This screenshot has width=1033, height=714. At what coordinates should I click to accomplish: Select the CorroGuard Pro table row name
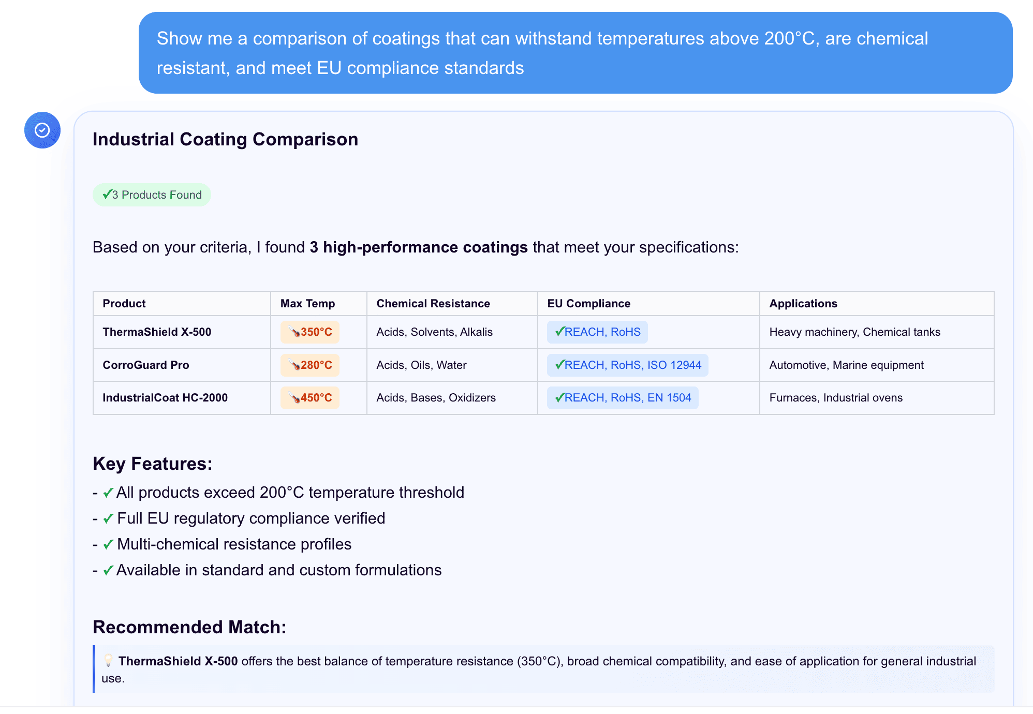click(146, 365)
